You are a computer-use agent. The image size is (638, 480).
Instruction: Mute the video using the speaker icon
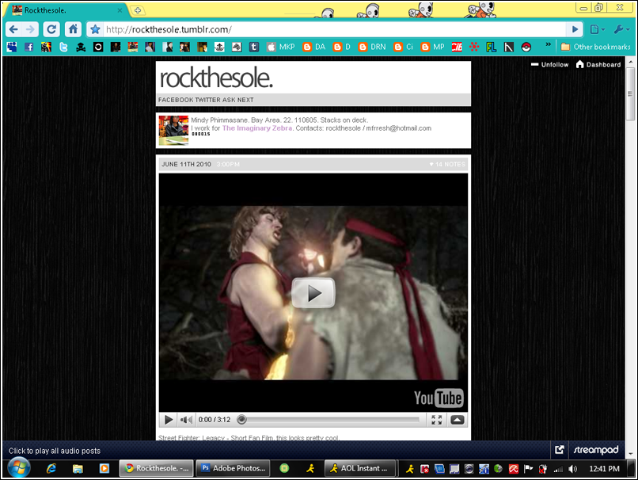[186, 420]
